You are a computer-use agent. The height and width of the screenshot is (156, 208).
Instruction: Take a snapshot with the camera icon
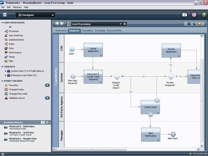pyautogui.click(x=184, y=15)
